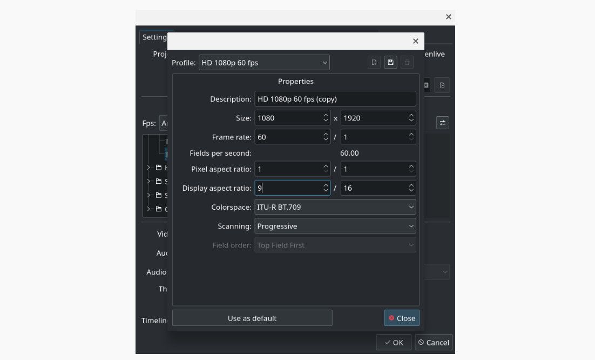Click the Fields per second value 60.00
595x360 pixels.
349,153
